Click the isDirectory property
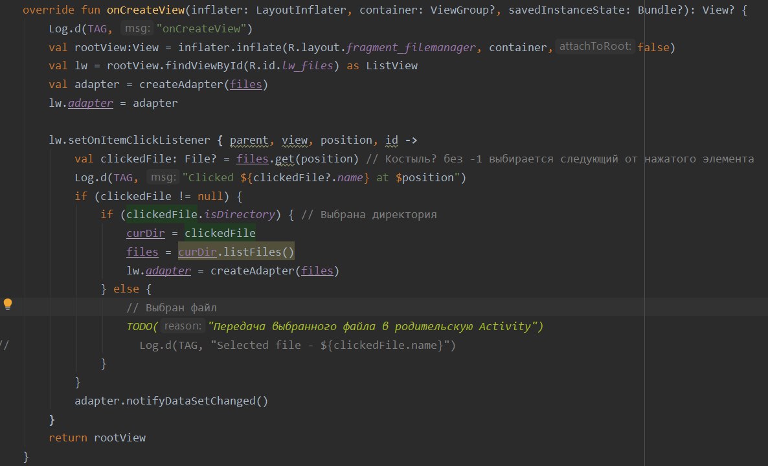Screen dimensions: 768x466 pos(240,215)
